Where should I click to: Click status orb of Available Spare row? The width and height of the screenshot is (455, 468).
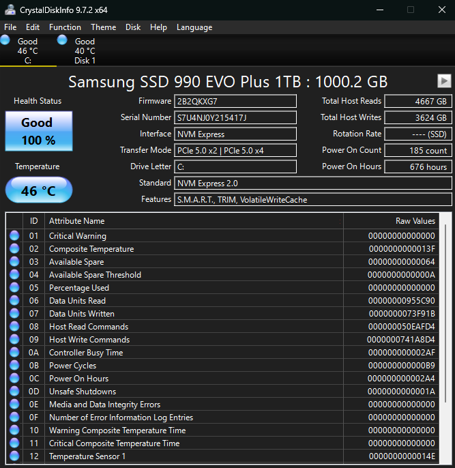coord(14,261)
